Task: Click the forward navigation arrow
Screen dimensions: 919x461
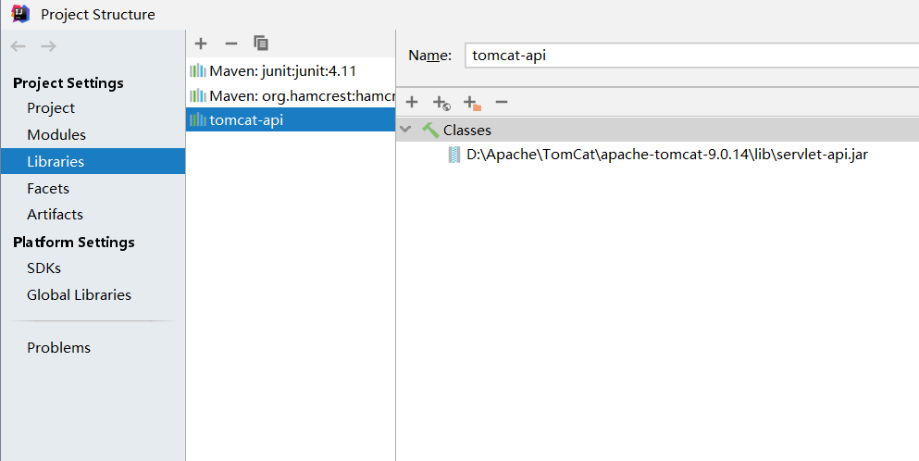Action: [49, 46]
